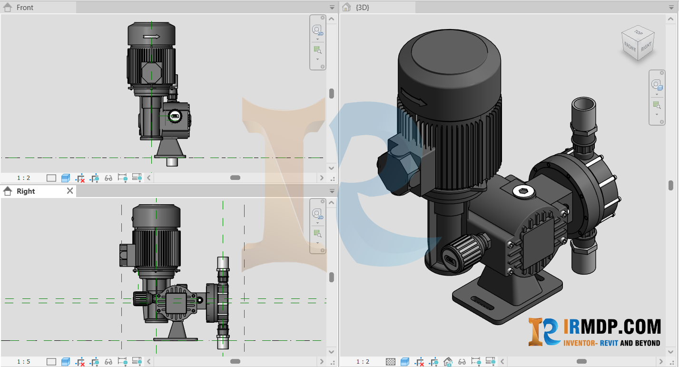Open Detail Level options in Front view
The width and height of the screenshot is (679, 367).
tap(51, 178)
